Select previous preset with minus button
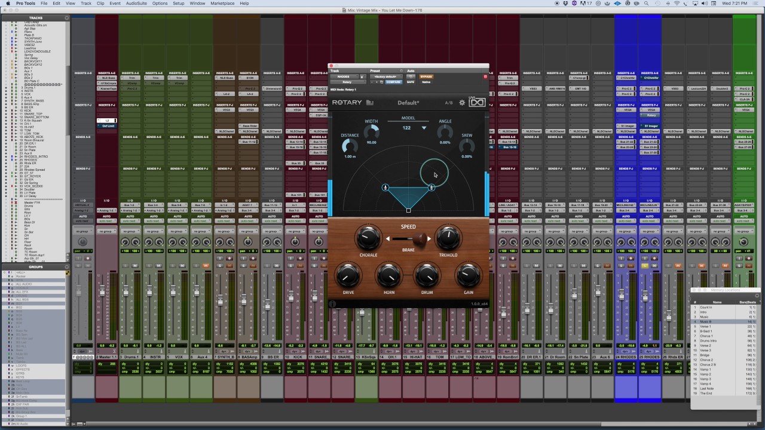 tap(372, 82)
